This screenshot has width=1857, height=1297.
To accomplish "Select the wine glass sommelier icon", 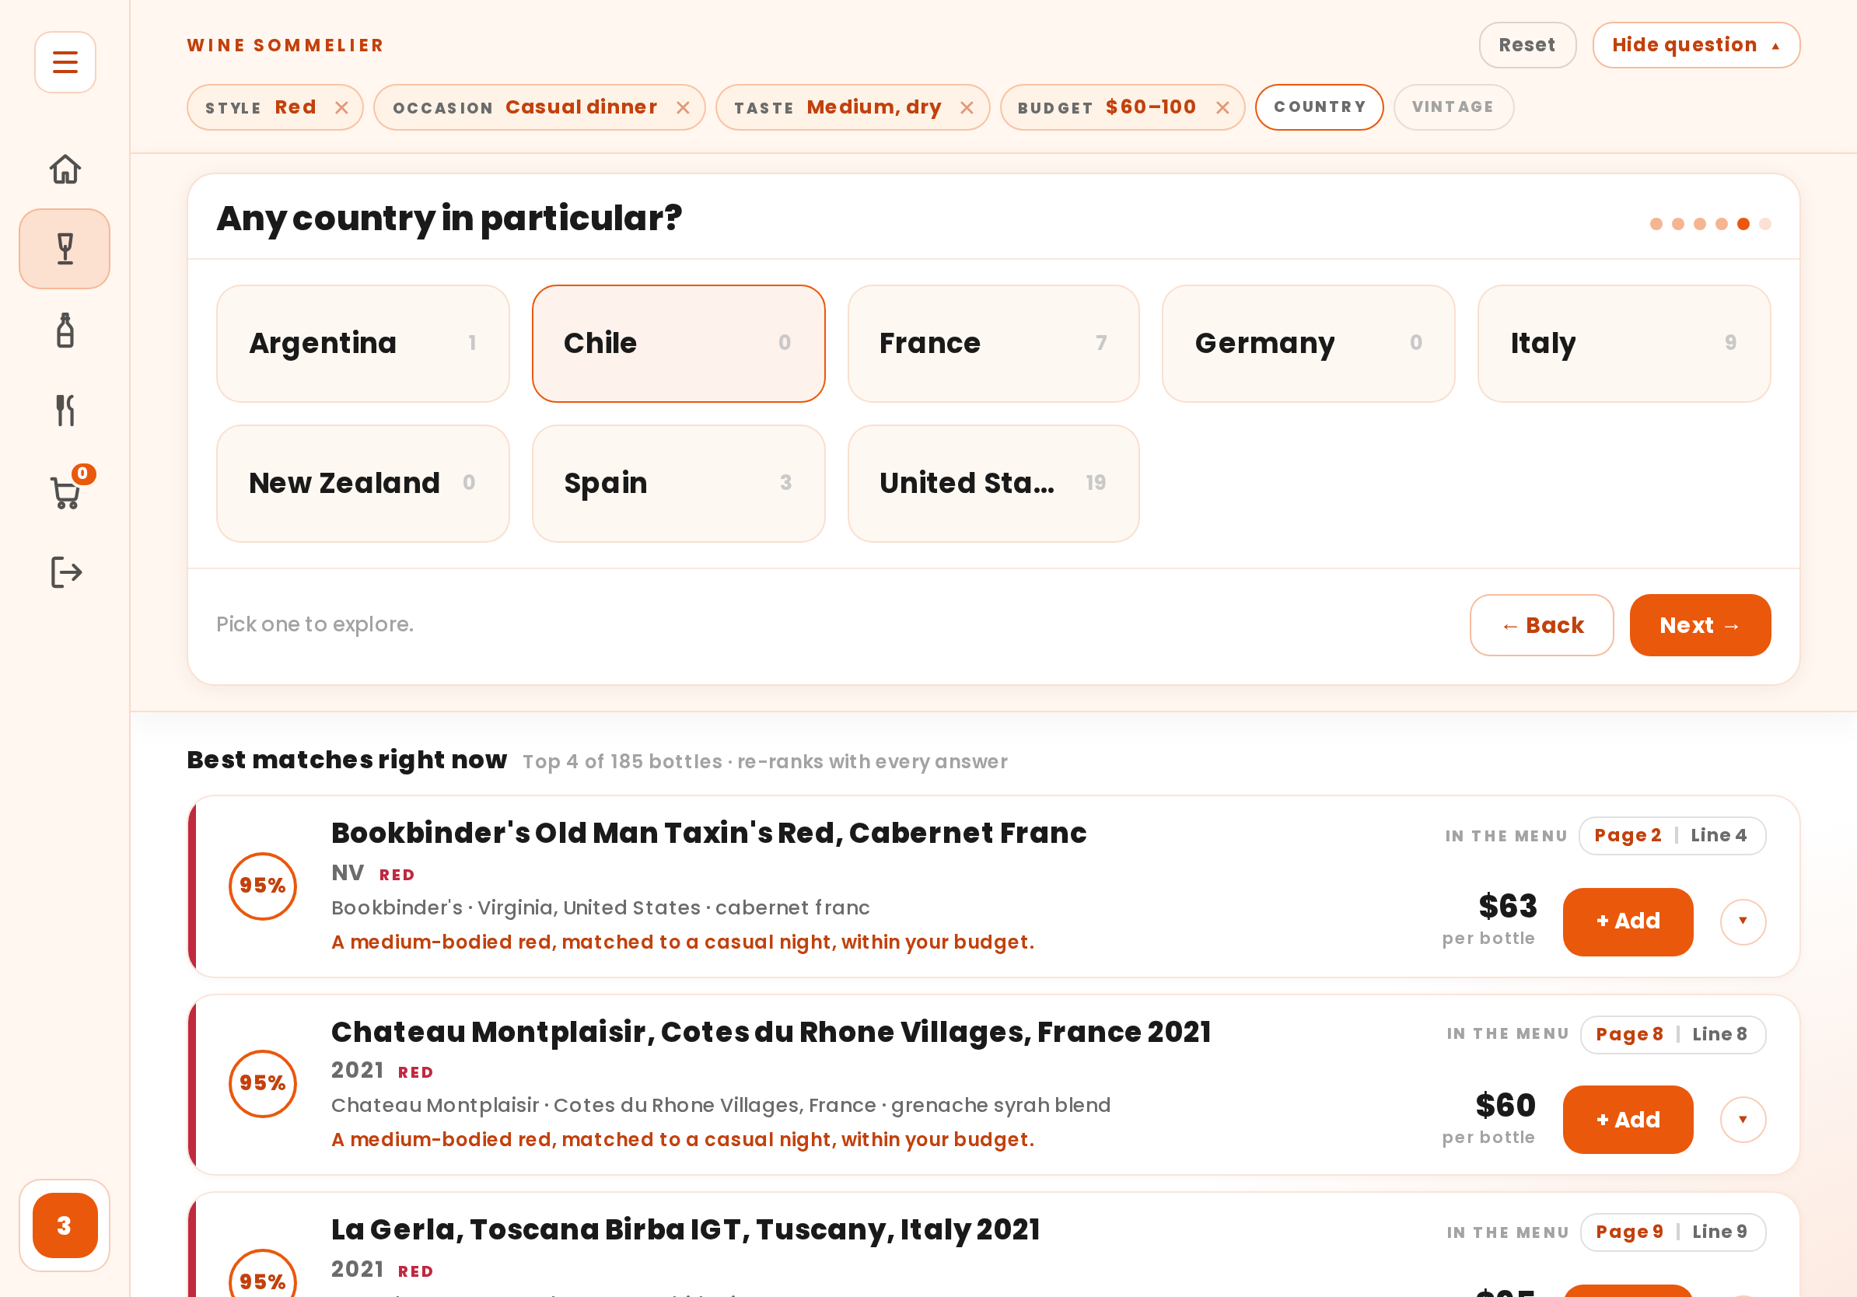I will pyautogui.click(x=65, y=249).
